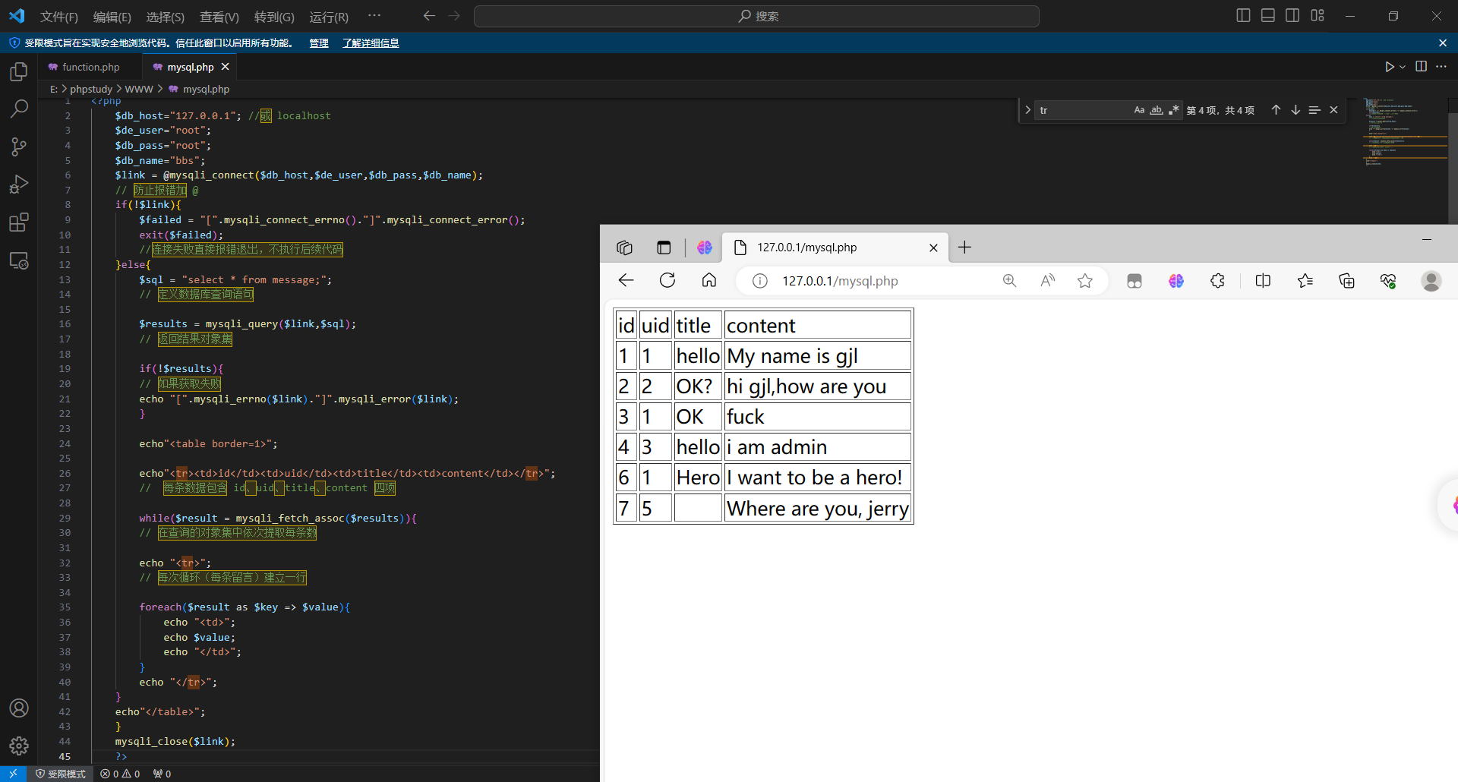Click the phpstudy breadcrumb segment
This screenshot has height=782, width=1458.
click(x=91, y=89)
